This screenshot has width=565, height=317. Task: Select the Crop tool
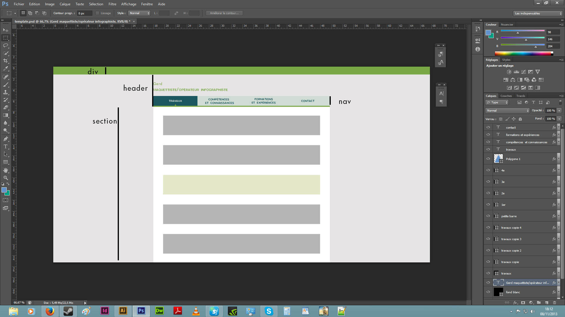point(6,61)
